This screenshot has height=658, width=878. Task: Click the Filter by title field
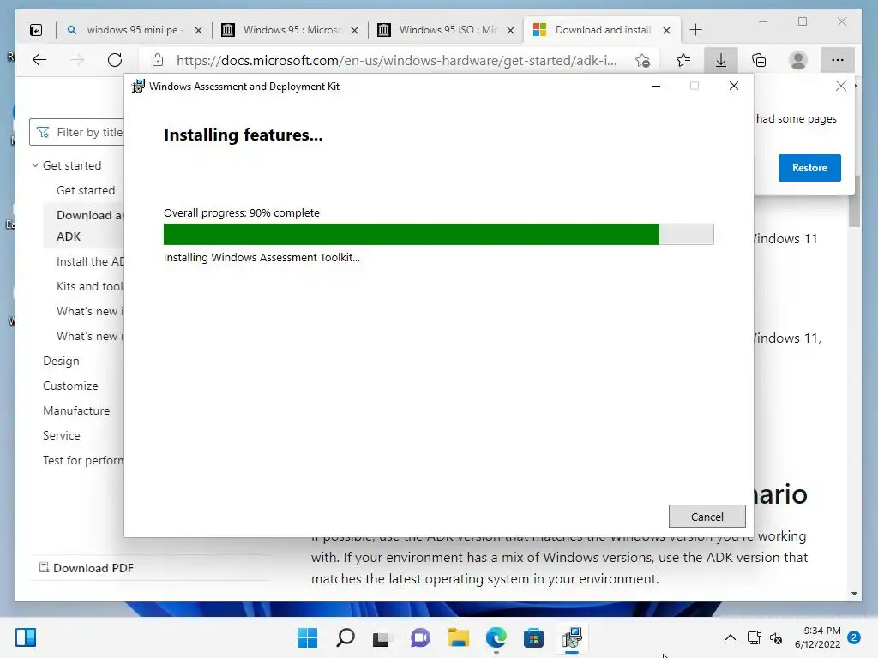click(76, 132)
